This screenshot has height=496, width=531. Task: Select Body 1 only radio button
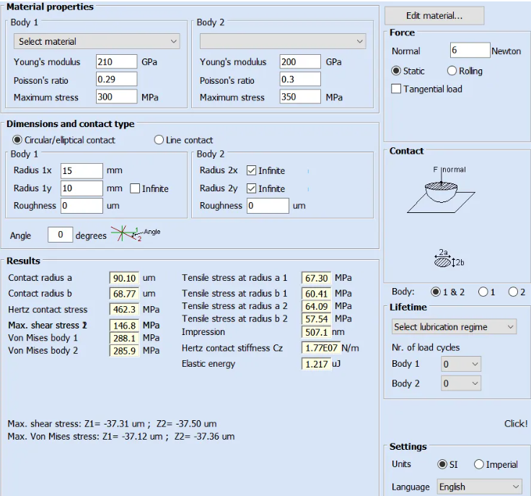(487, 292)
